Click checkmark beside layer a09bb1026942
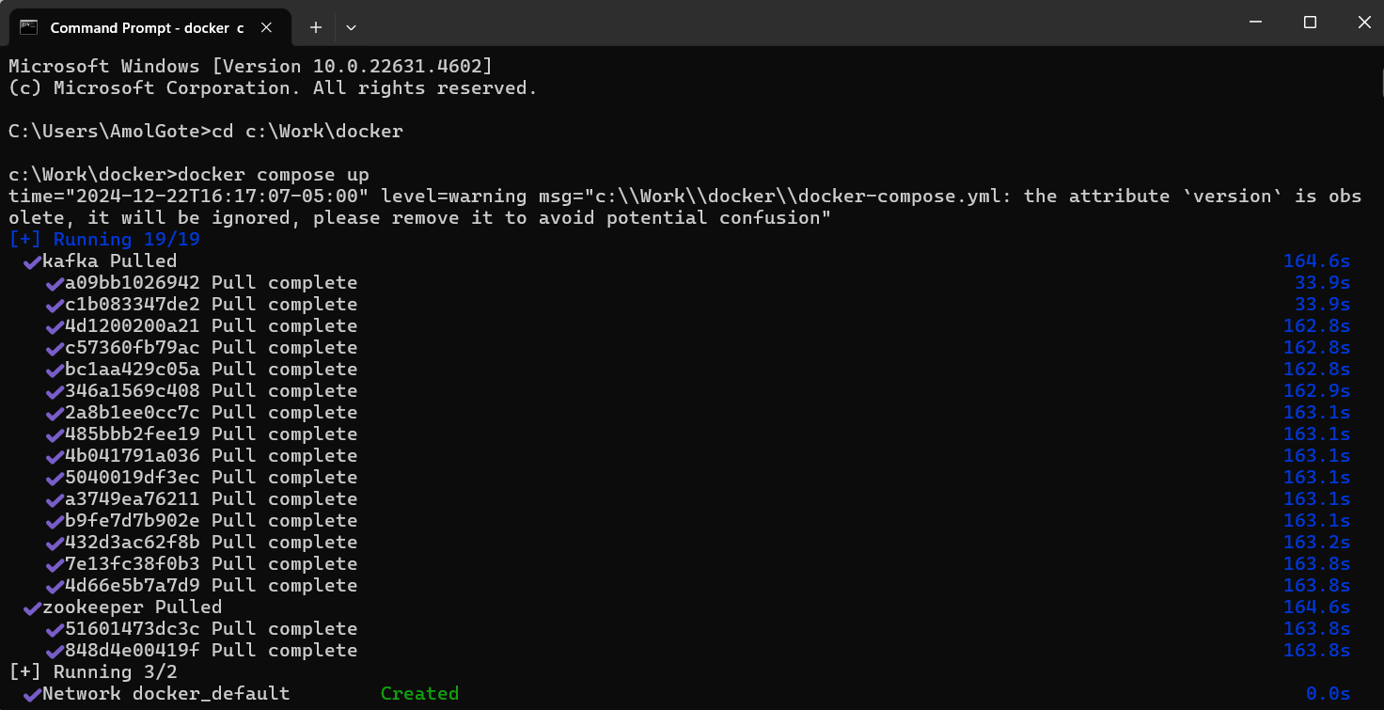Image resolution: width=1384 pixels, height=710 pixels. [55, 283]
